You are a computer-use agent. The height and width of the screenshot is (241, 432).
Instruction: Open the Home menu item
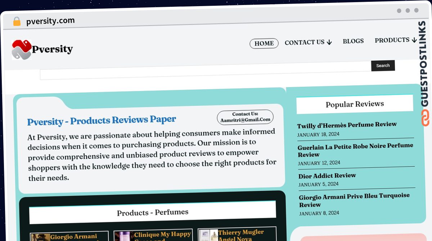pyautogui.click(x=264, y=44)
